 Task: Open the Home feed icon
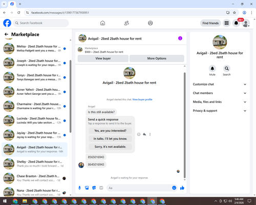point(102,23)
